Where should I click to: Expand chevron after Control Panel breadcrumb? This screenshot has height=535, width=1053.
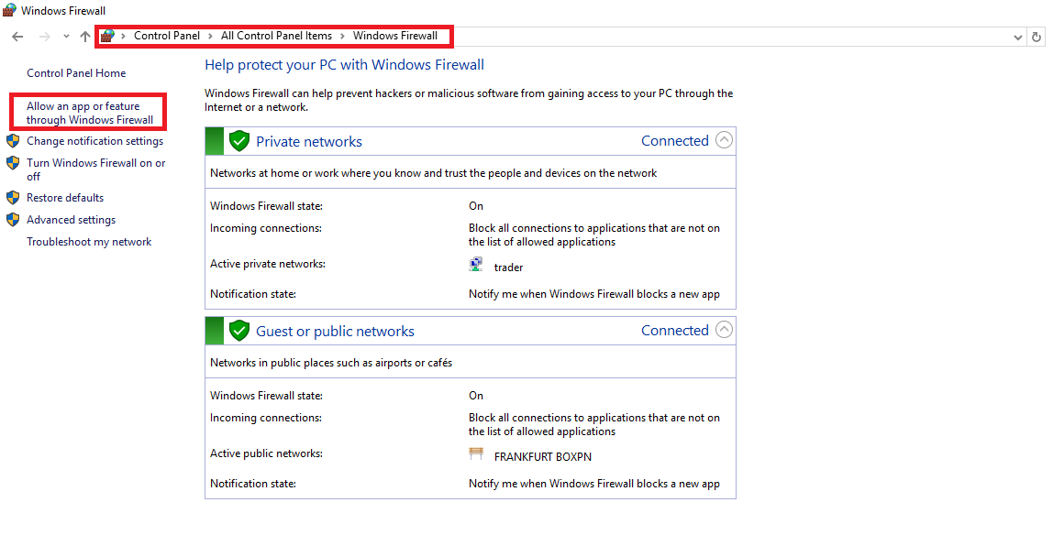tap(210, 37)
